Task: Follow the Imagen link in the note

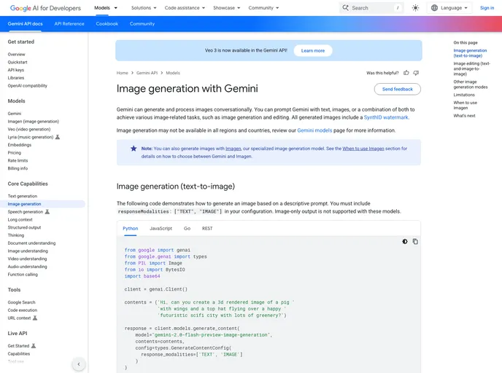Action: point(233,149)
